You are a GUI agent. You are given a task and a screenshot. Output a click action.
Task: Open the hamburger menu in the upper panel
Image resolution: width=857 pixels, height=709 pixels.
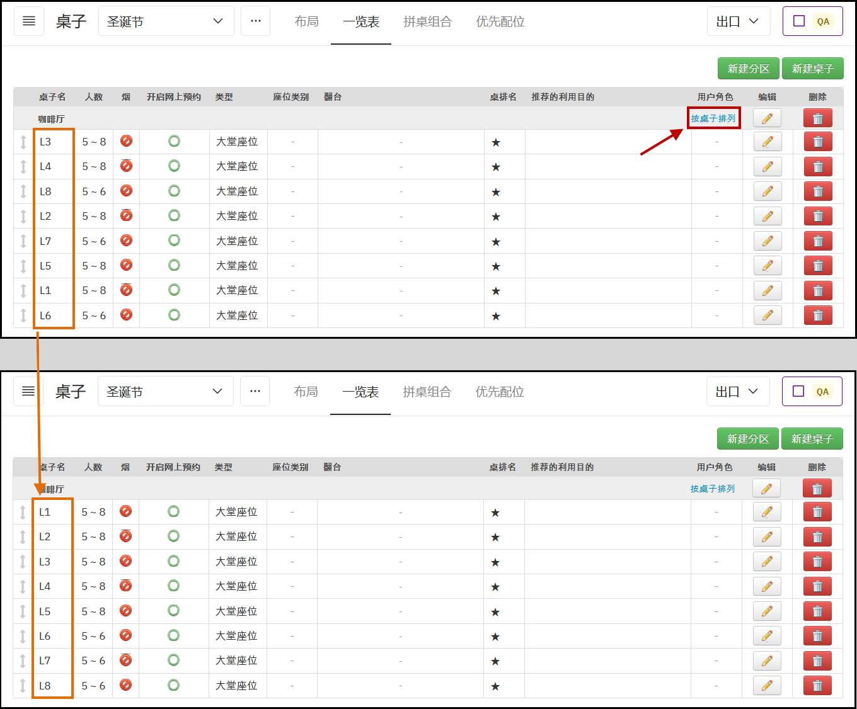29,21
